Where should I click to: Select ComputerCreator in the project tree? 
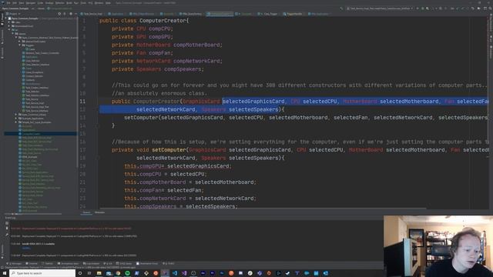coord(31,134)
